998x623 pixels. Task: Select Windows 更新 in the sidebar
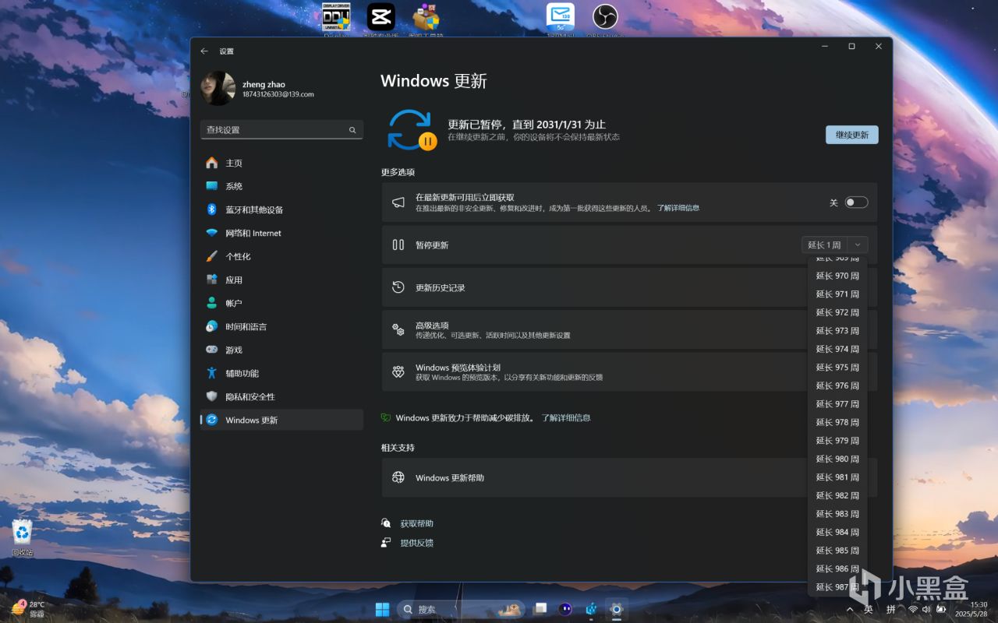(x=281, y=420)
